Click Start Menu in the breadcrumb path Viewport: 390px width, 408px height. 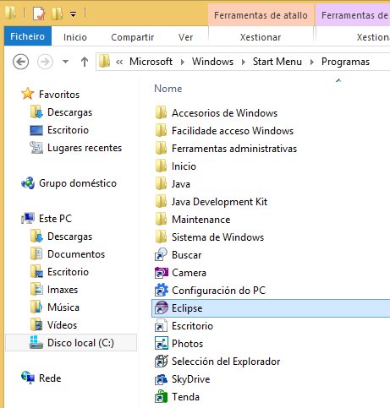click(x=277, y=62)
